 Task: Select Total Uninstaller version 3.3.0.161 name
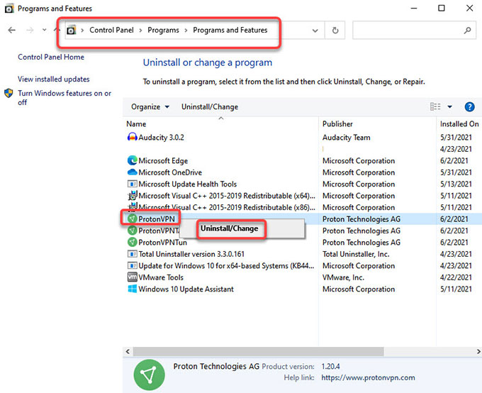(x=191, y=254)
